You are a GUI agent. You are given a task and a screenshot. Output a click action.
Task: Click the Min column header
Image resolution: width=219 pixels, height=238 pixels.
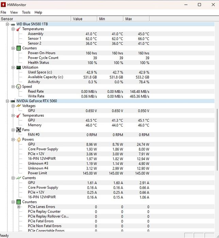point(110,19)
